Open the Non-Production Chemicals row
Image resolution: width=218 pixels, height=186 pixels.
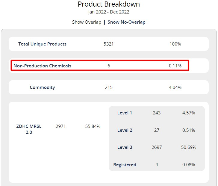click(43, 66)
